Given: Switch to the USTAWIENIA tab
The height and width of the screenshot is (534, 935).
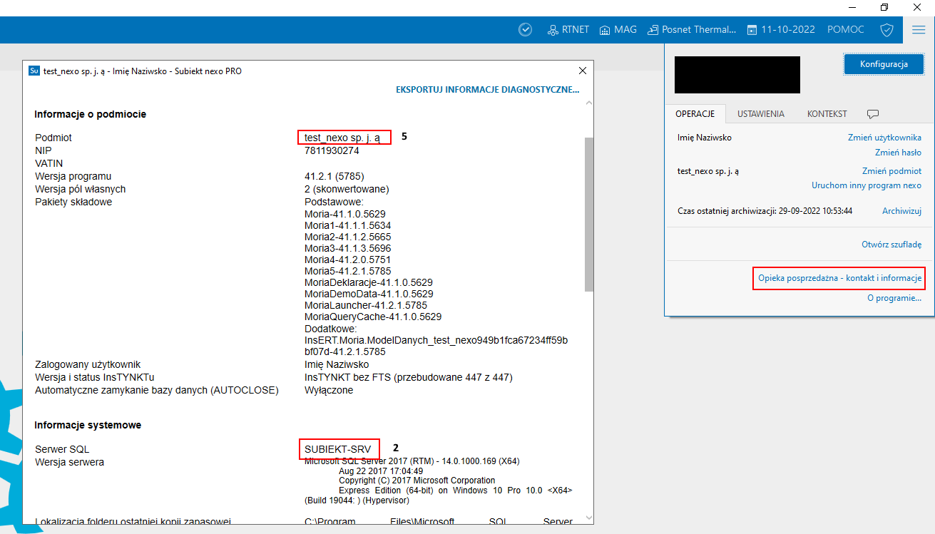Looking at the screenshot, I should point(761,114).
